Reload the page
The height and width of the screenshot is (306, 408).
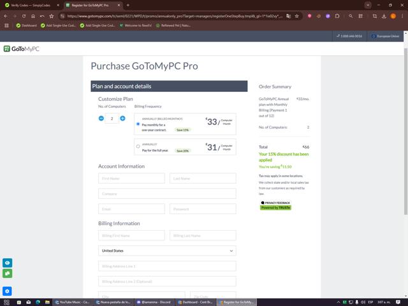point(24,16)
